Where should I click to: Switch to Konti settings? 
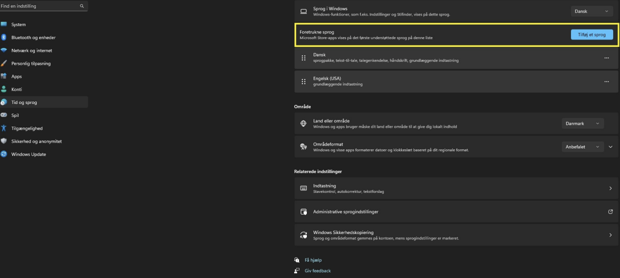point(44,89)
